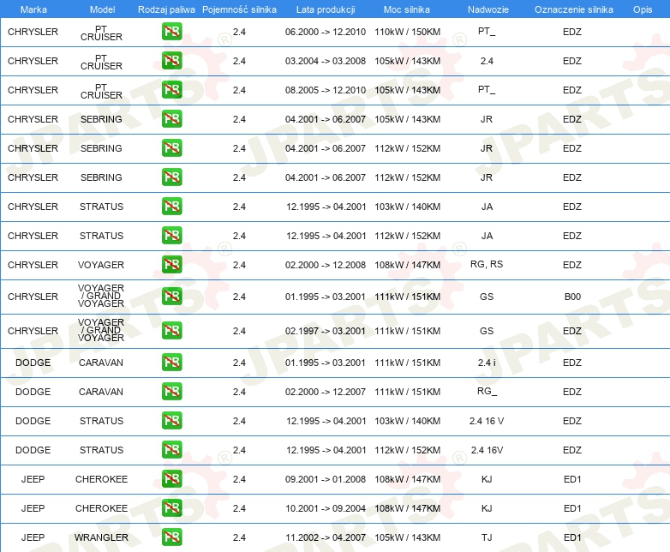
Task: Click the RG_ body cell
Action: 487,391
